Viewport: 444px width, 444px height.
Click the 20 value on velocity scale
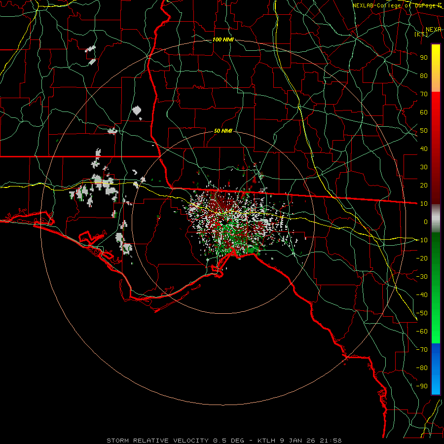[424, 185]
